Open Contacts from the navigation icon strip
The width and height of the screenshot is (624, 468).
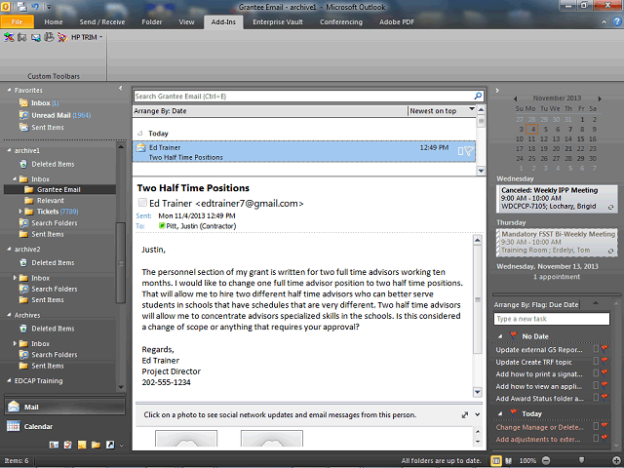pos(54,445)
